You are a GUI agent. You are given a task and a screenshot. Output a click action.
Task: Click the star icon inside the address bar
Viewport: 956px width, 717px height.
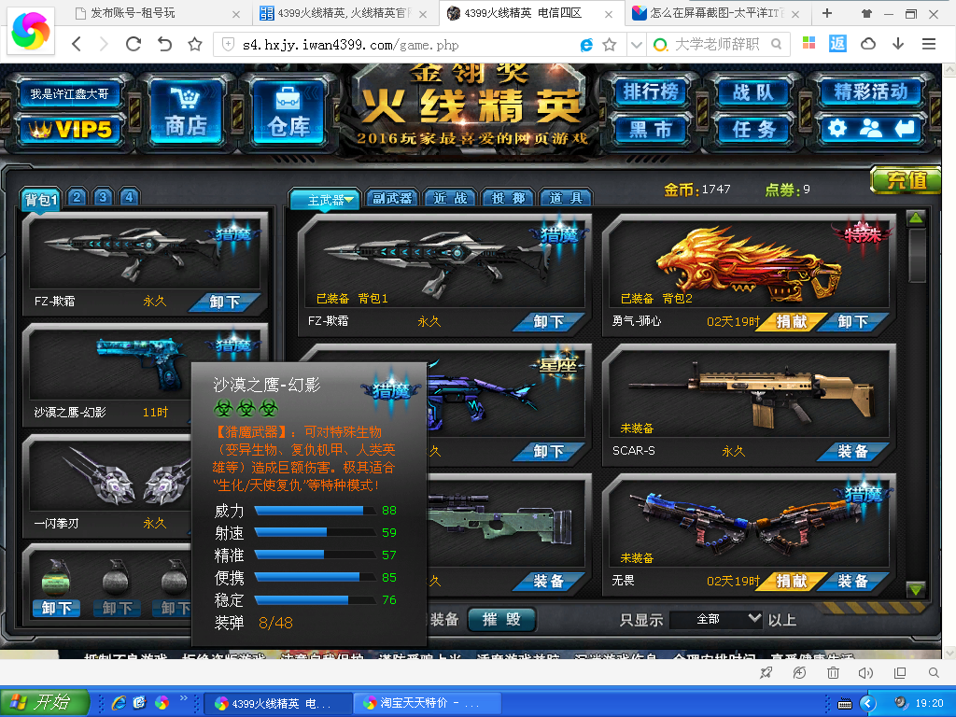coord(609,45)
